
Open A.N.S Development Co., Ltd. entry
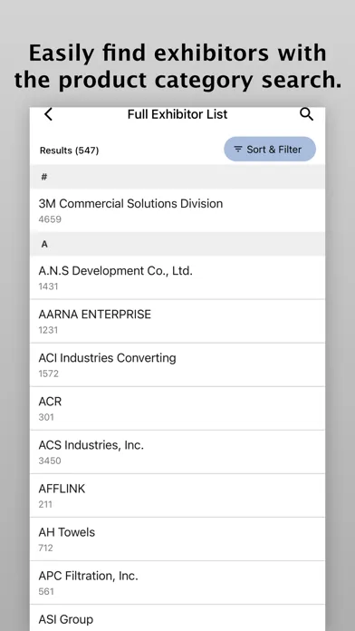177,277
